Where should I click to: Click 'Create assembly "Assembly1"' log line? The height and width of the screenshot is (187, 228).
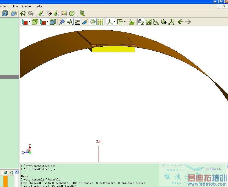[42, 180]
